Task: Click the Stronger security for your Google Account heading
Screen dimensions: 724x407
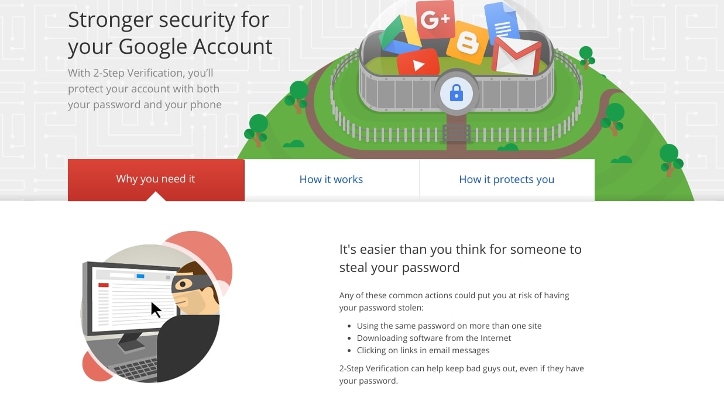Action: point(170,33)
